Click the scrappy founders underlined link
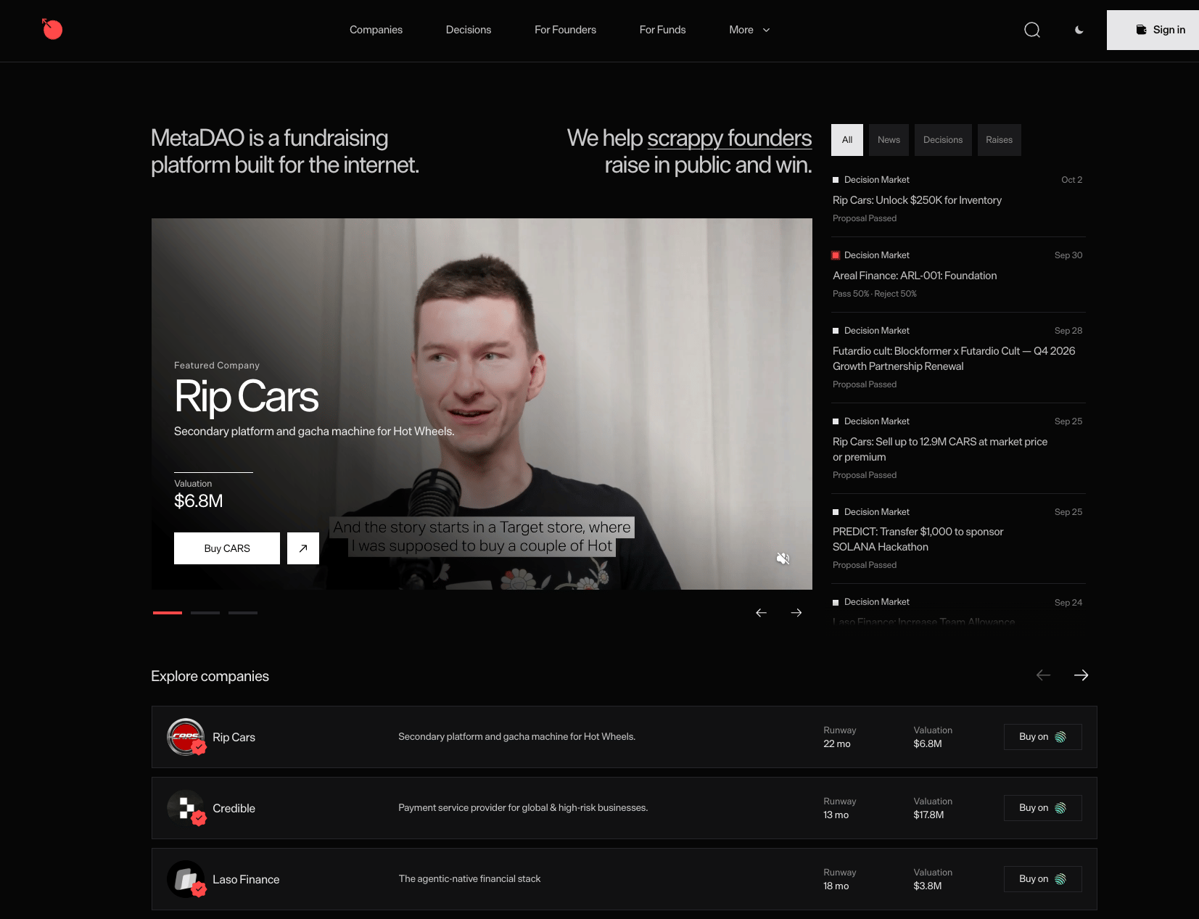This screenshot has width=1199, height=919. tap(729, 138)
